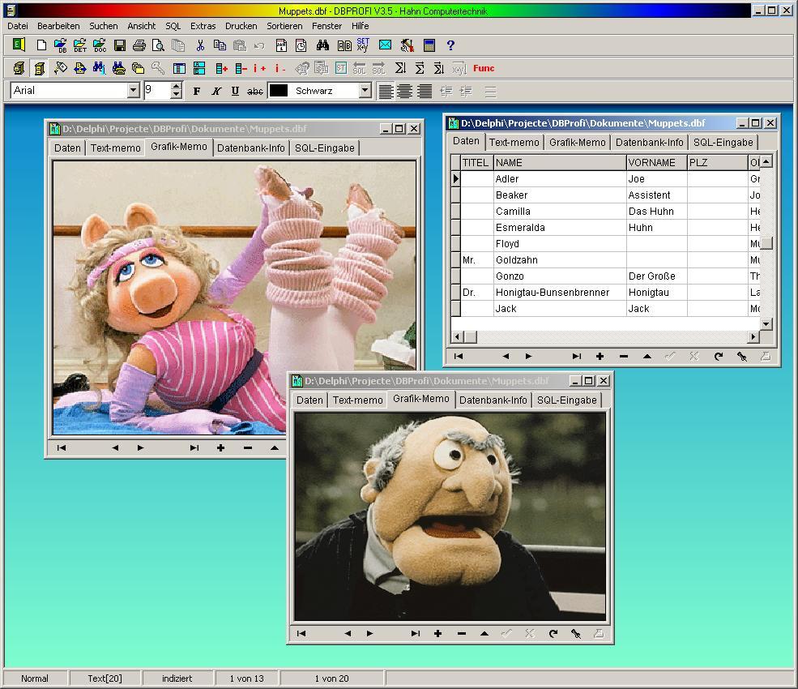This screenshot has width=798, height=689.
Task: Click the VORNAME column header
Action: (x=656, y=162)
